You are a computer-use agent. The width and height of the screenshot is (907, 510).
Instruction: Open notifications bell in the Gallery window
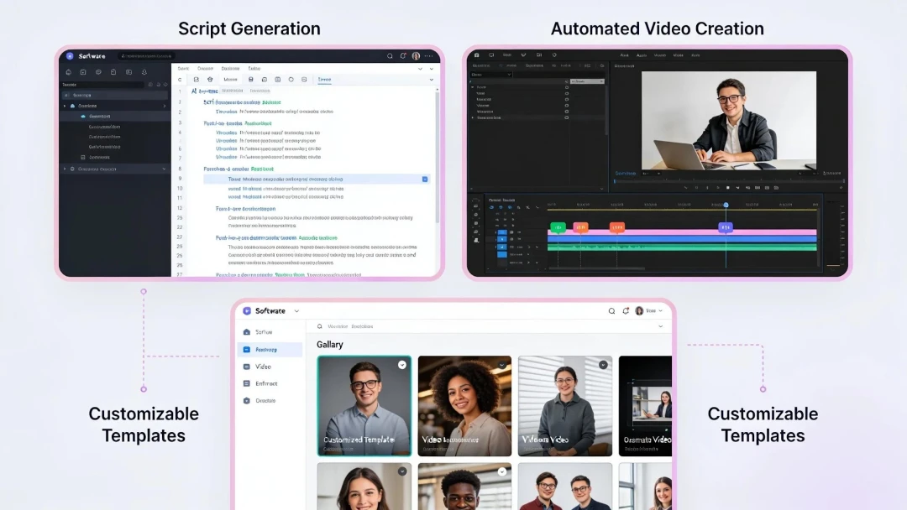(x=626, y=311)
